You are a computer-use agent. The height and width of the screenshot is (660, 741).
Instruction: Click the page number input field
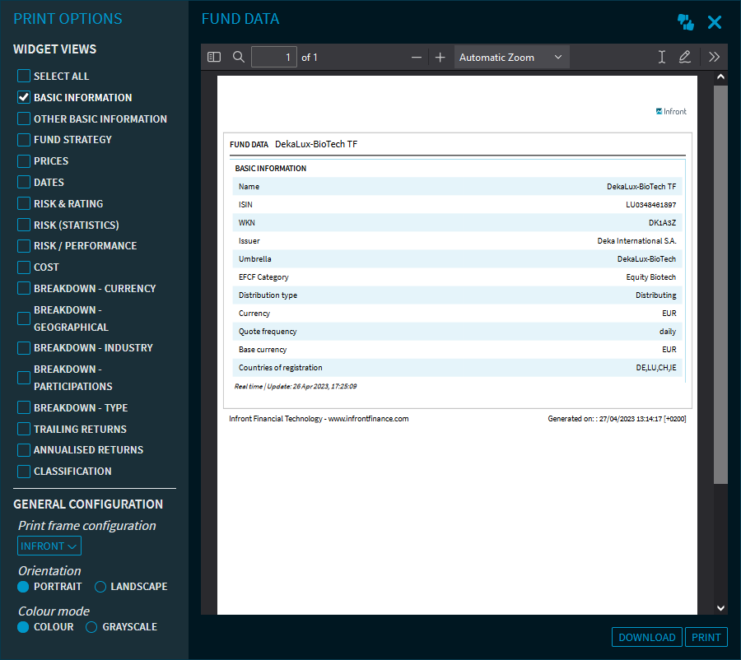(x=274, y=58)
